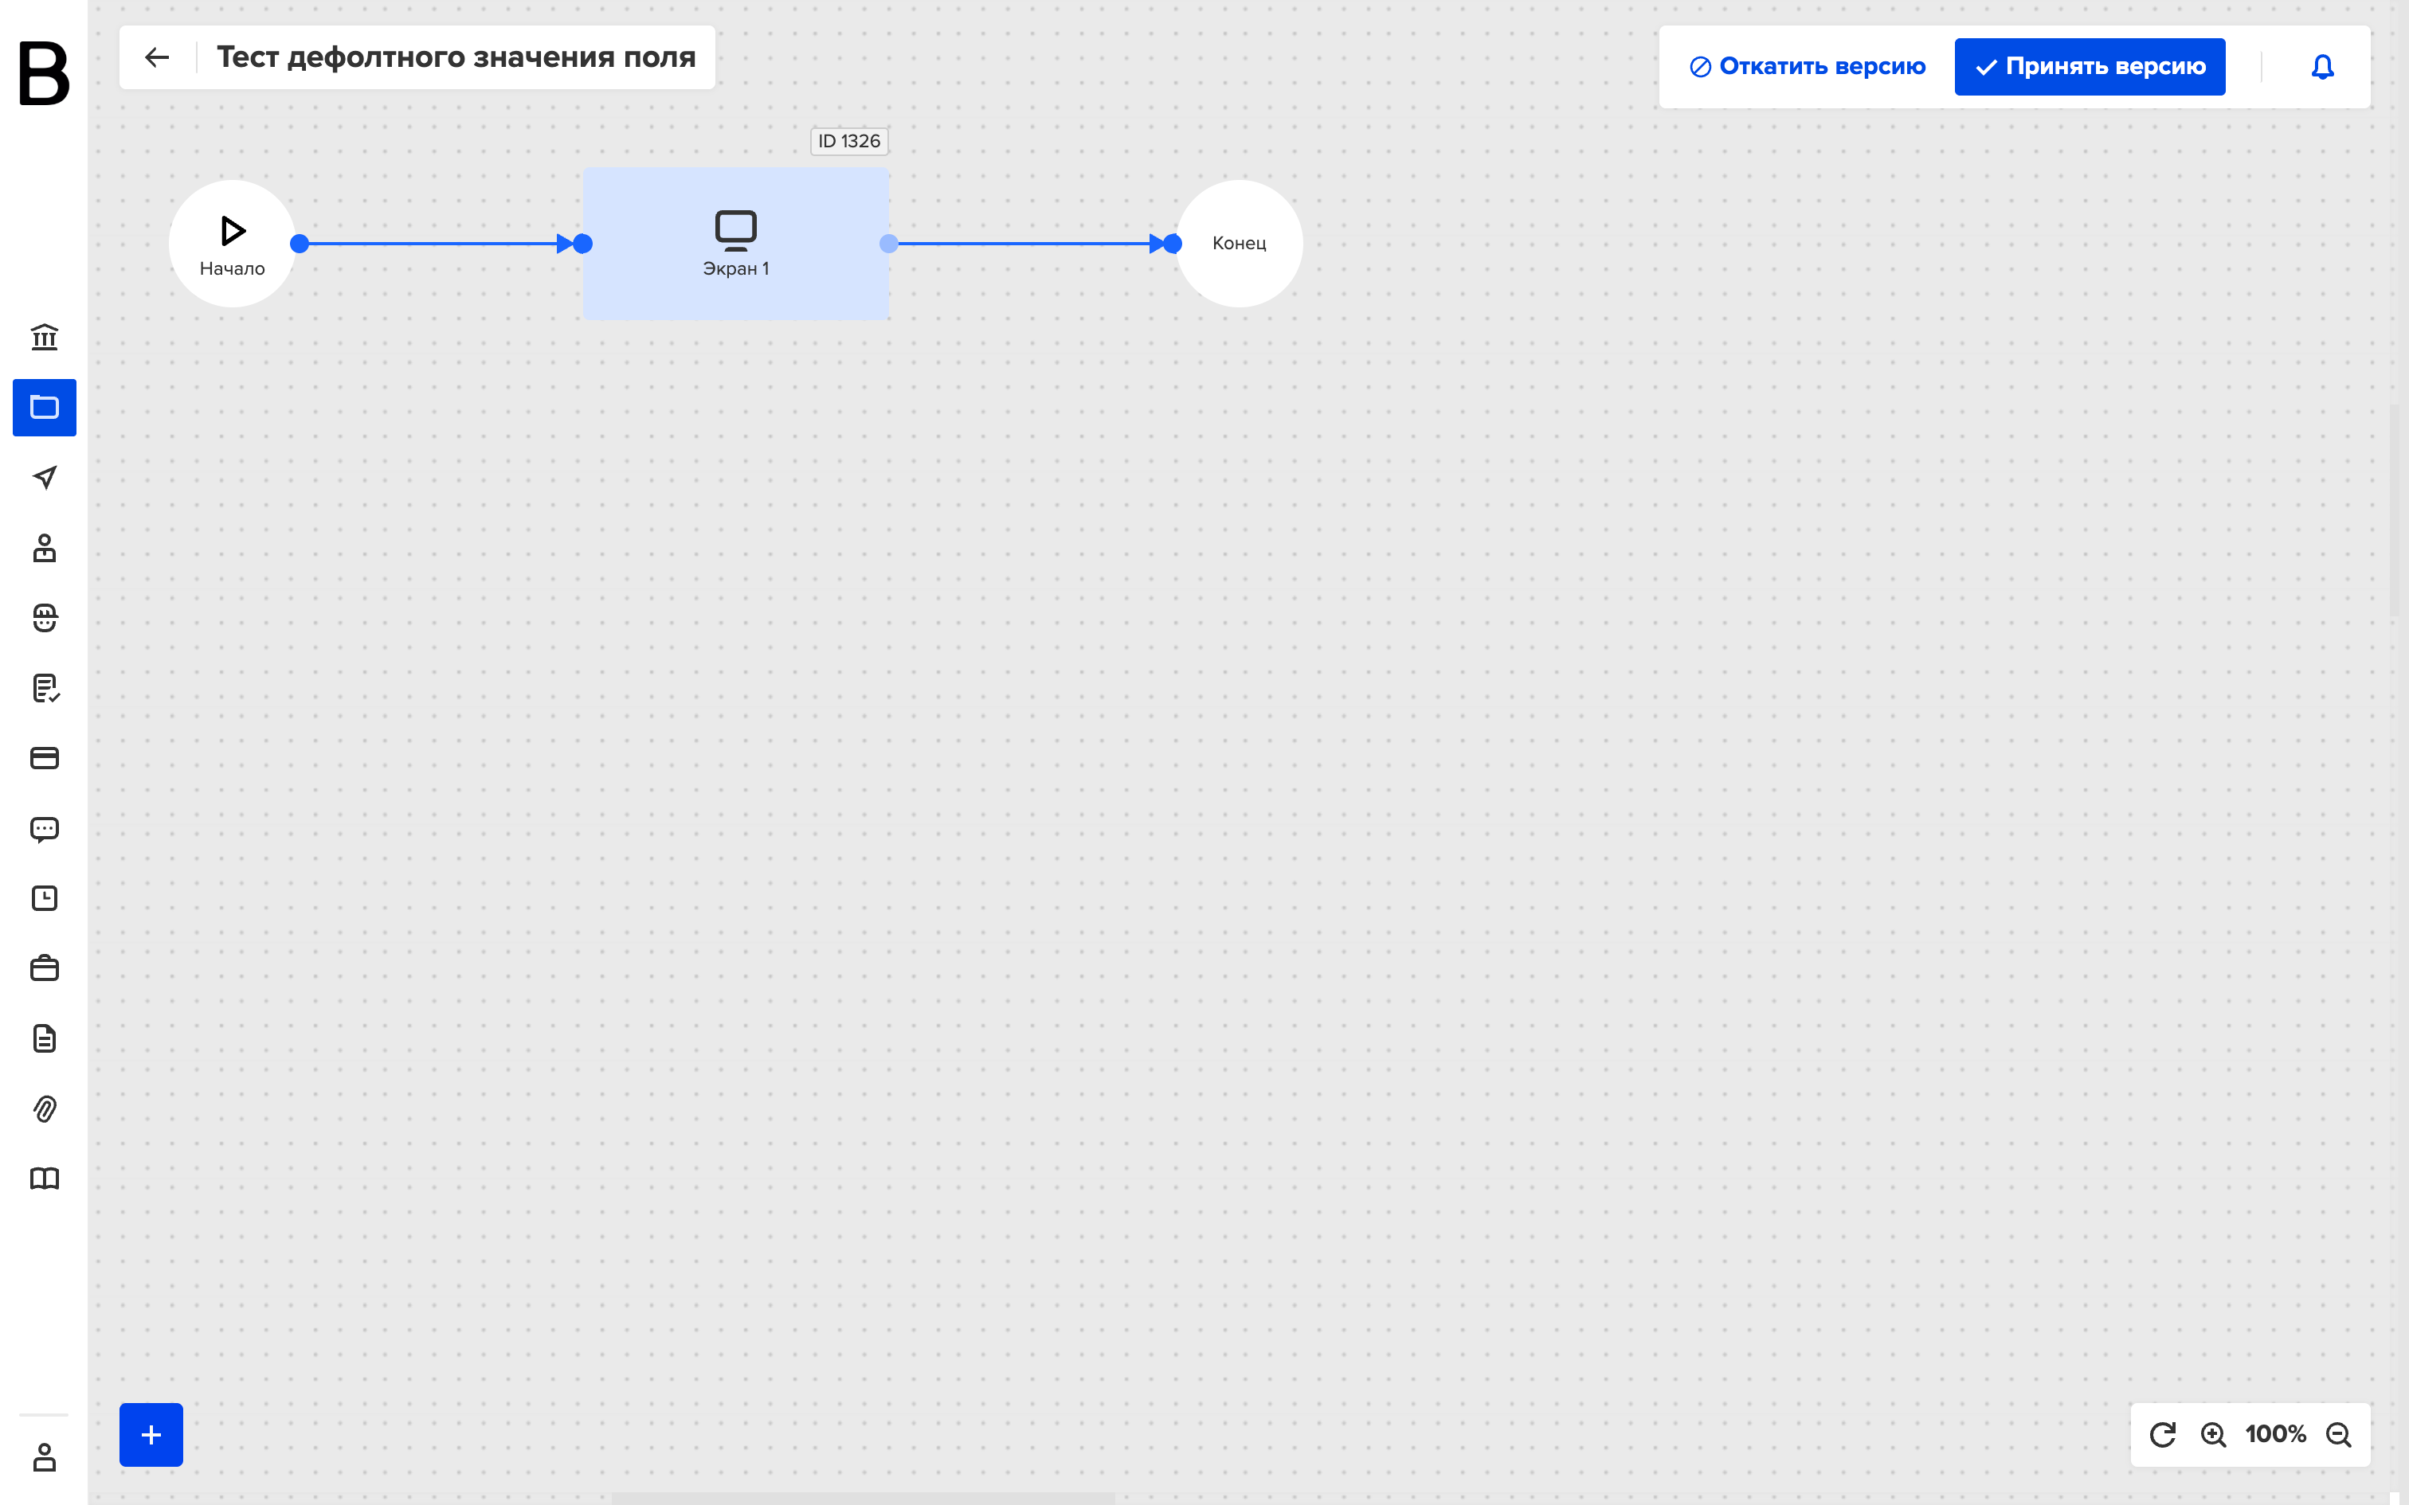The image size is (2409, 1505).
Task: Open the user profile icon at the sidebar bottom
Action: (x=44, y=1457)
